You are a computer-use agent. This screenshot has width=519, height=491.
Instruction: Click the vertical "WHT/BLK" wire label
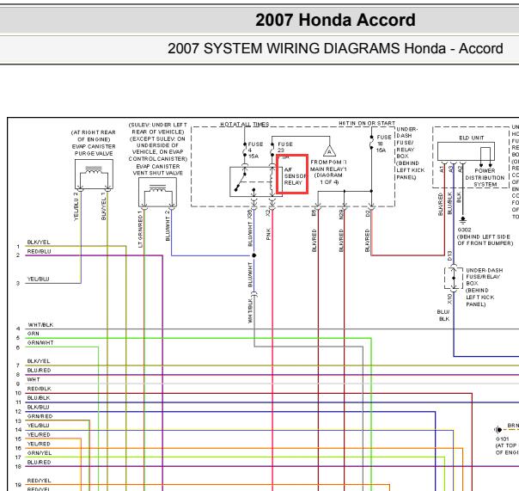pyautogui.click(x=250, y=310)
